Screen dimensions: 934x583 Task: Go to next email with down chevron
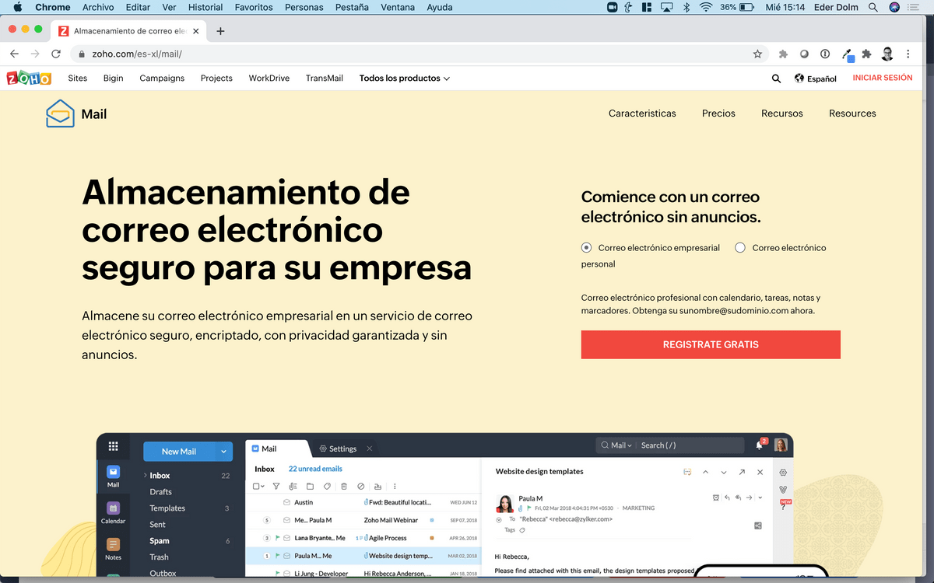click(x=724, y=472)
